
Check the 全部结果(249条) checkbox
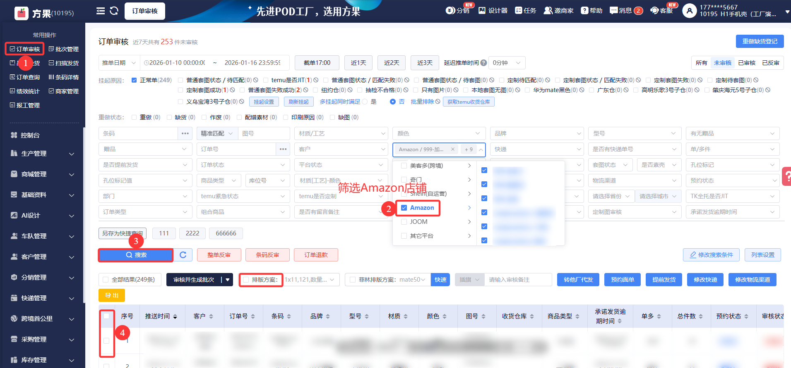pos(106,280)
